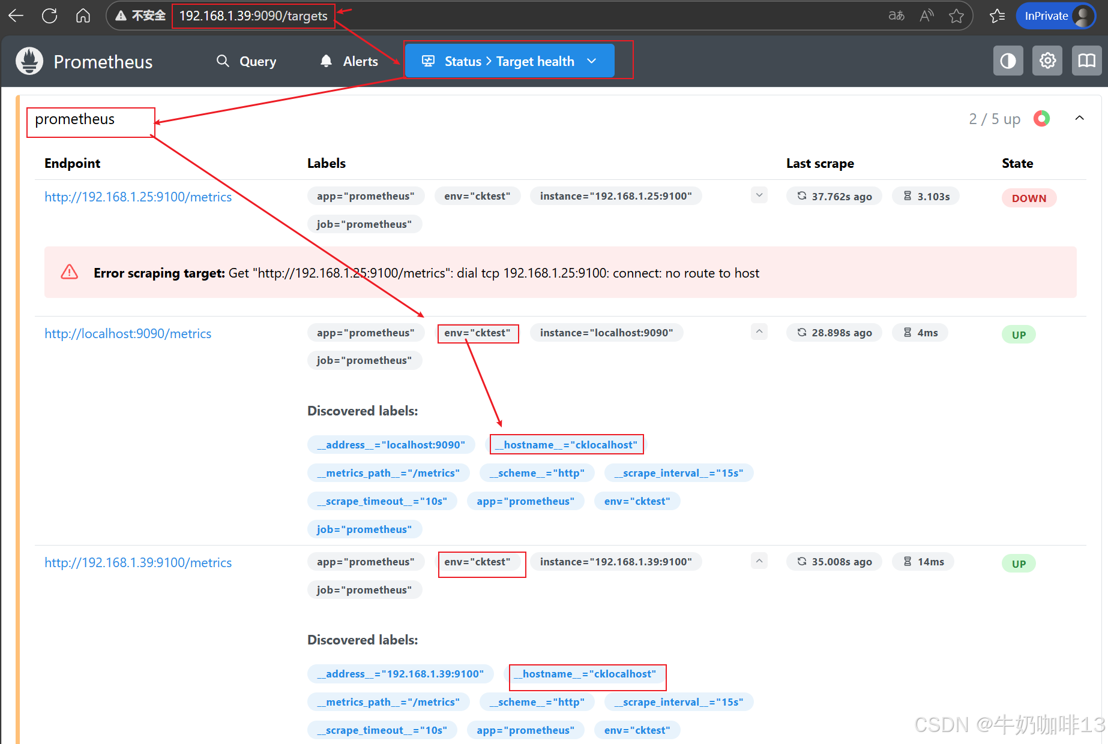Reload the Prometheus targets page
Viewport: 1108px width, 744px height.
pyautogui.click(x=50, y=16)
